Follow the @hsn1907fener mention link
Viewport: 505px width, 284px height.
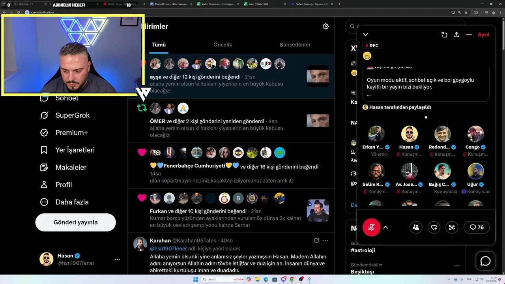(168, 248)
